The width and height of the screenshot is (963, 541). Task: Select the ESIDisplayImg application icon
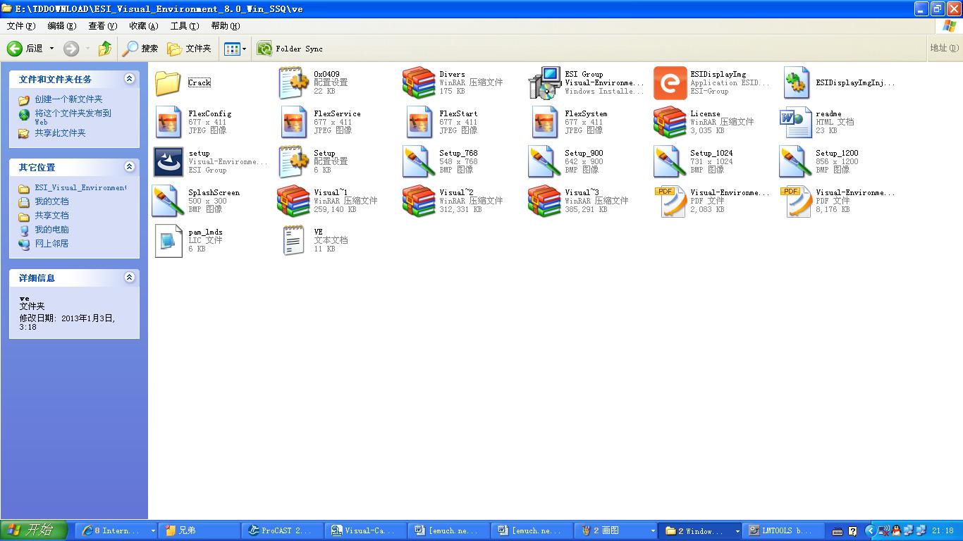(x=670, y=83)
